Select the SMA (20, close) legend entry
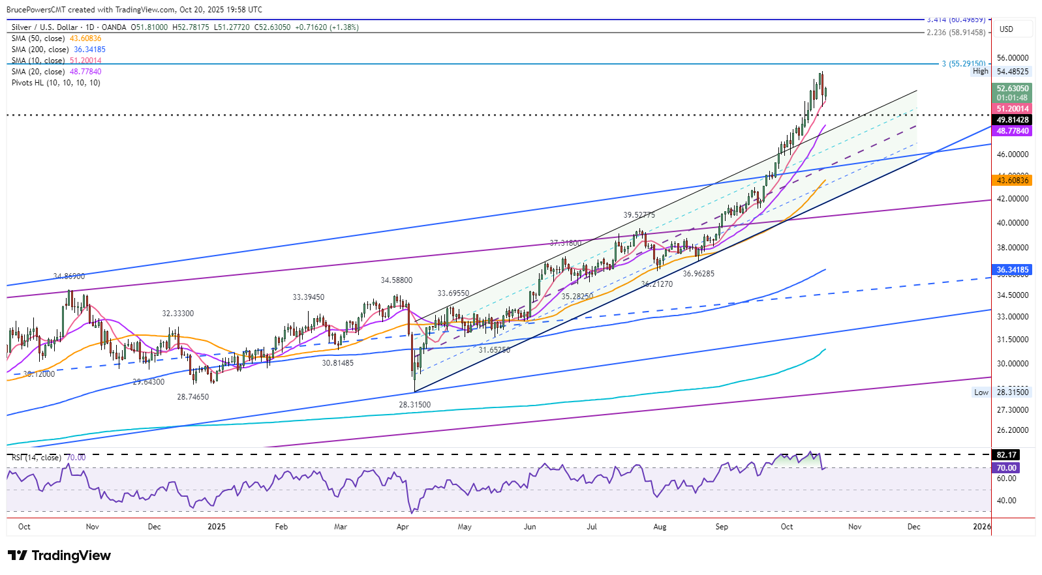 (x=38, y=72)
